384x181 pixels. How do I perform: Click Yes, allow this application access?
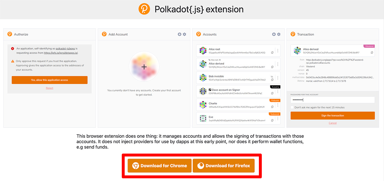[50, 80]
